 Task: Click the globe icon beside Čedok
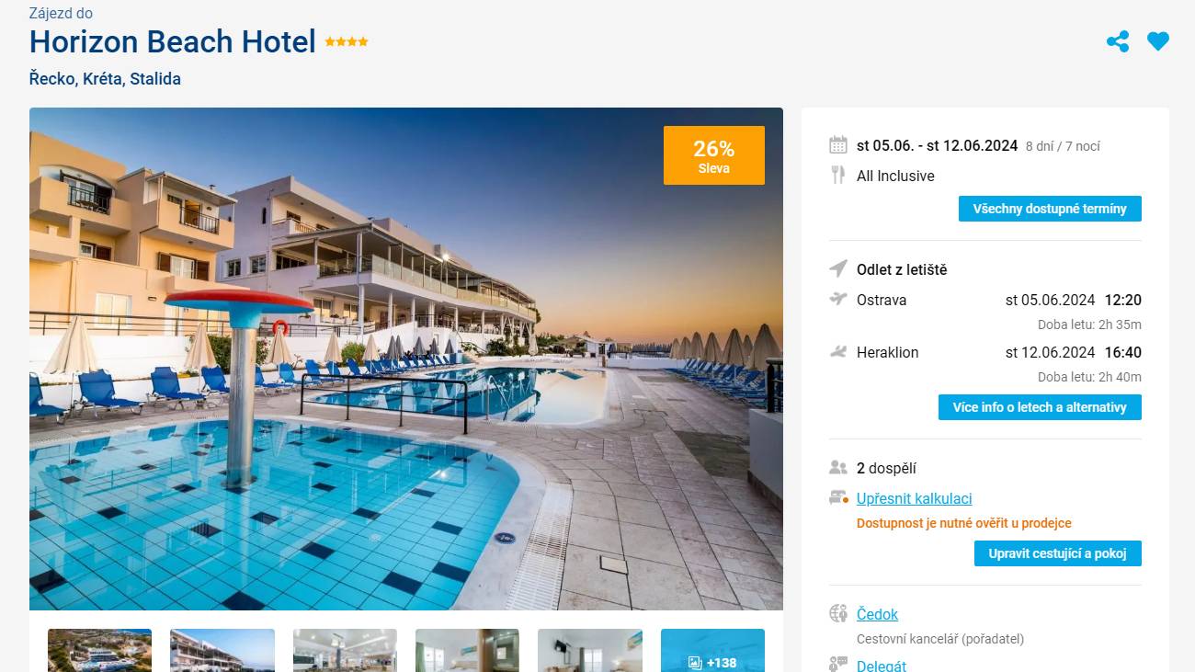tap(837, 613)
